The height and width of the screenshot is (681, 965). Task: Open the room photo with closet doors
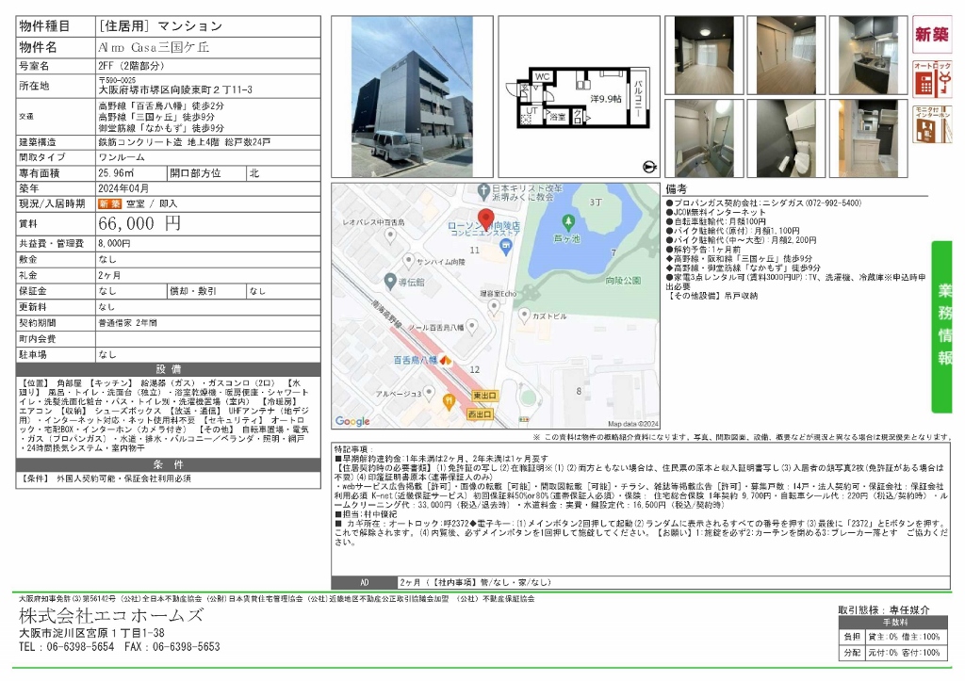click(x=787, y=56)
